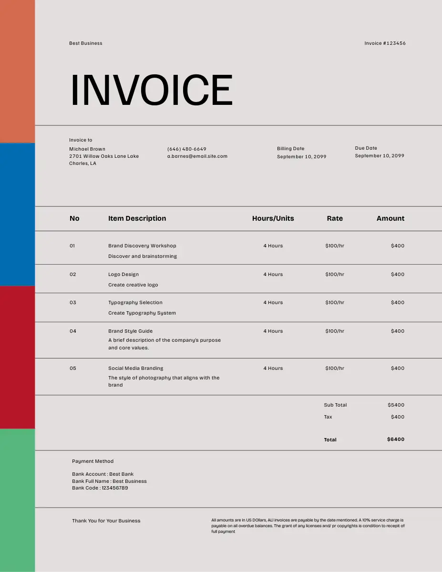
Task: Click the large INVOICE title
Action: click(152, 90)
